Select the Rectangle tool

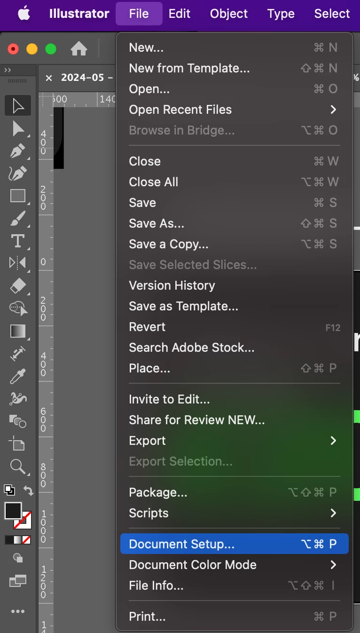coord(18,196)
